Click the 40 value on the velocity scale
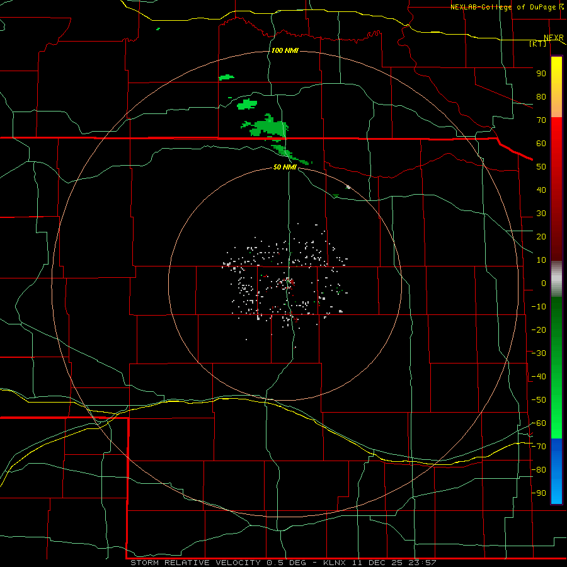This screenshot has width=567, height=567. [541, 190]
